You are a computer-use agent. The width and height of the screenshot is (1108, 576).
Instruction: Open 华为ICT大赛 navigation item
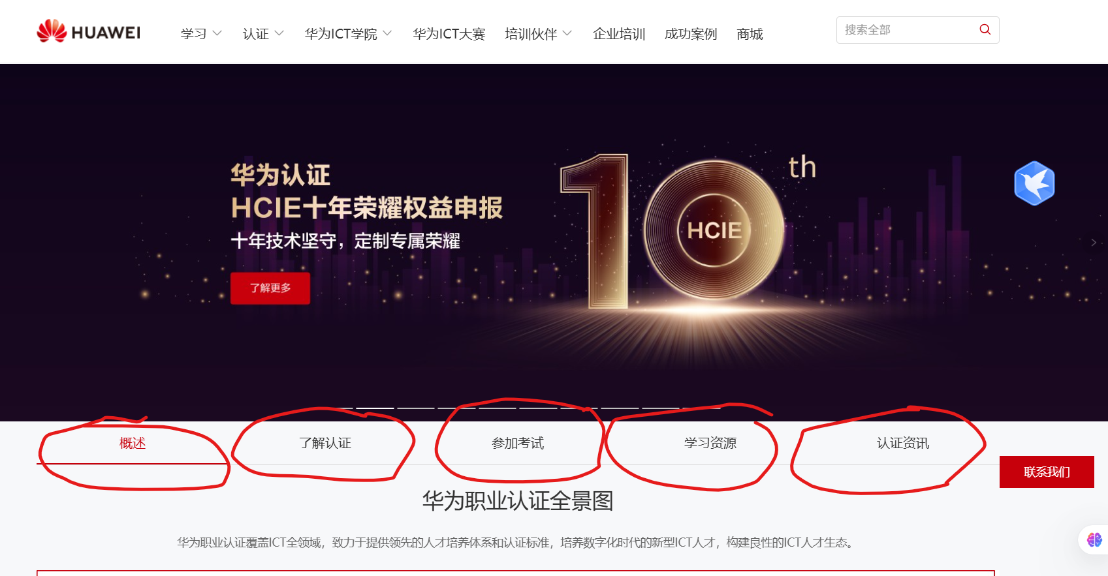click(x=449, y=34)
